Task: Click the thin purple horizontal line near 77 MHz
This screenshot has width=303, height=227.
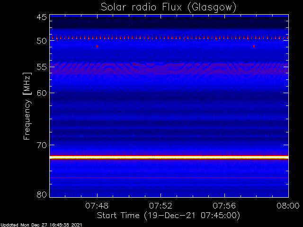Action: 169,178
